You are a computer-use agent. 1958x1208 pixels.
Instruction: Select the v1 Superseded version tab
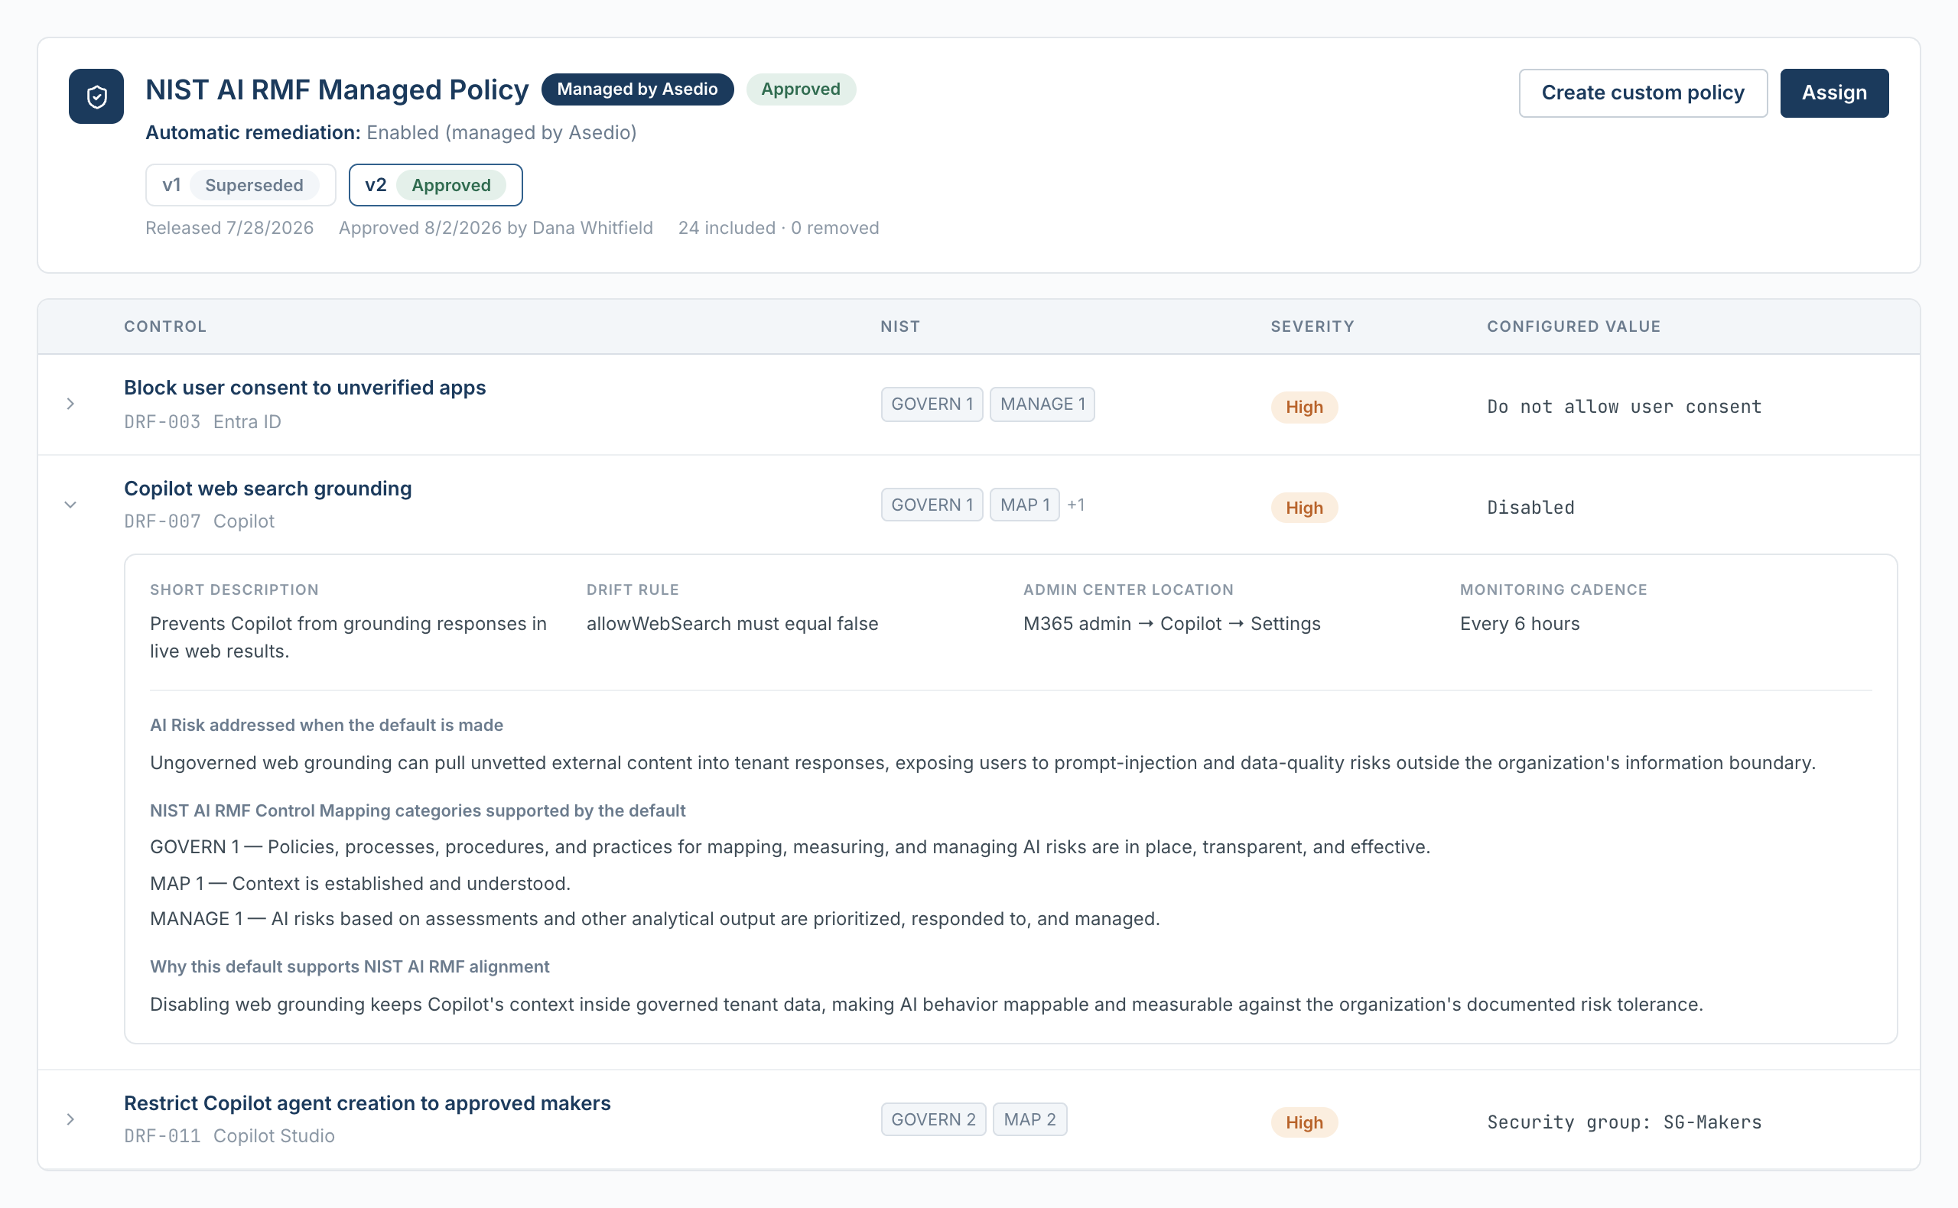tap(241, 184)
